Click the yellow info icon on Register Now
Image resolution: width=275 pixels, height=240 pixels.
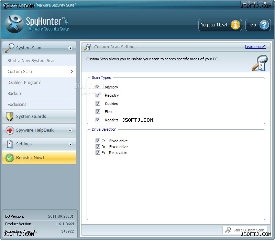(235, 25)
